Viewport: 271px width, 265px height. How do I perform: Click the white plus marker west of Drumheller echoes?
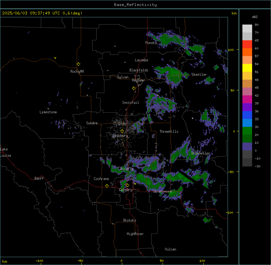coord(192,118)
